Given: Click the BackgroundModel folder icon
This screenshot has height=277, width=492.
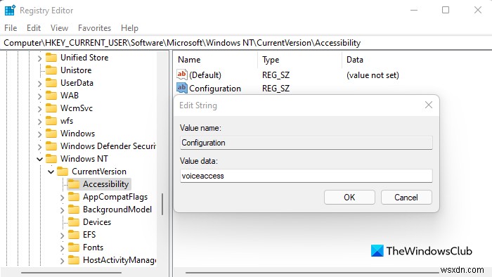Looking at the screenshot, I should pos(74,210).
